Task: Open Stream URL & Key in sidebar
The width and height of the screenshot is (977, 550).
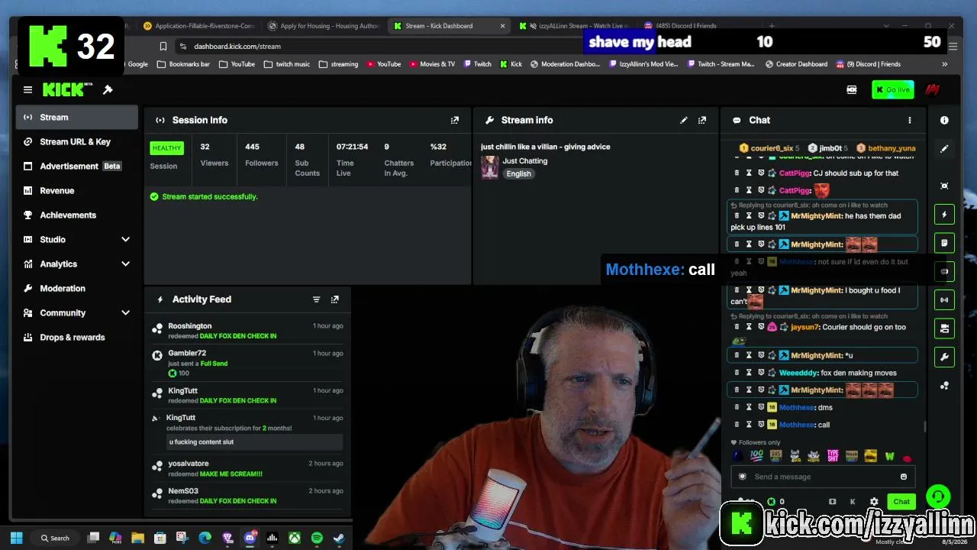Action: coord(77,141)
